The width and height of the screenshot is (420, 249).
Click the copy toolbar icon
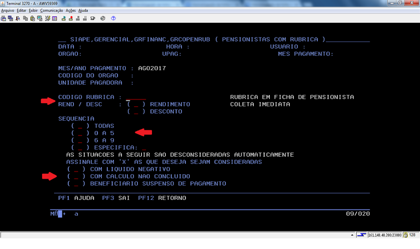26,19
